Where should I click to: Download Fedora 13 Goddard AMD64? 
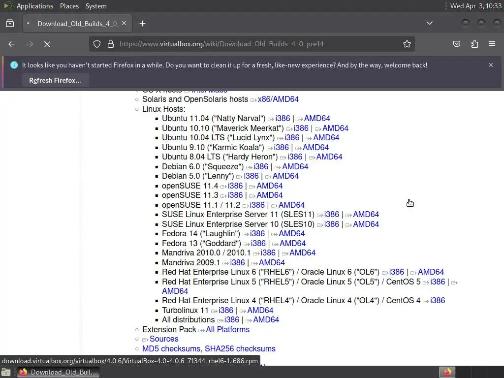(292, 243)
